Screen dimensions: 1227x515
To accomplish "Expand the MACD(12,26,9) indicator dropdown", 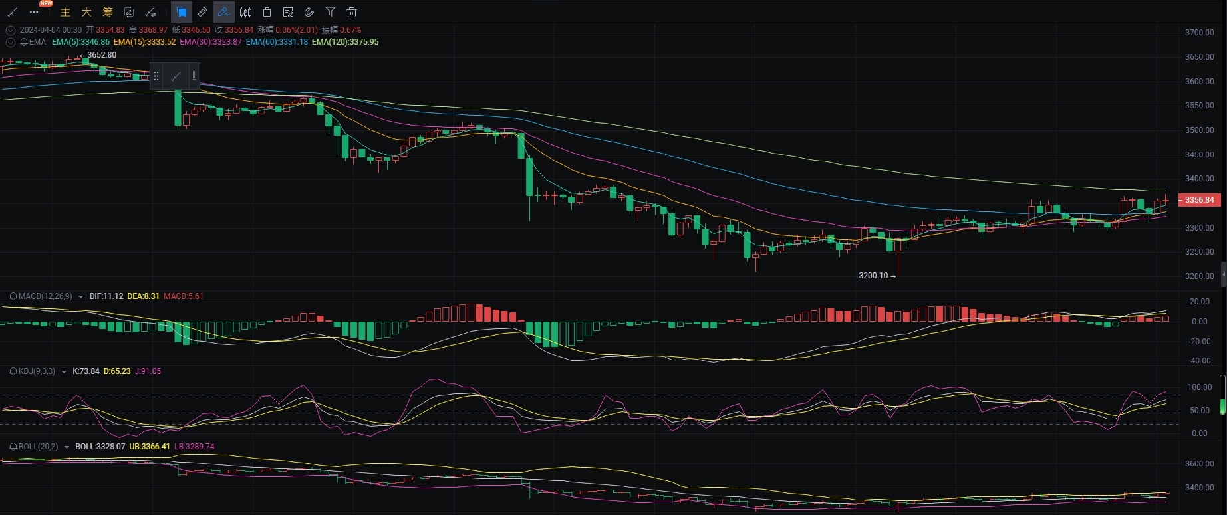I will [x=80, y=297].
